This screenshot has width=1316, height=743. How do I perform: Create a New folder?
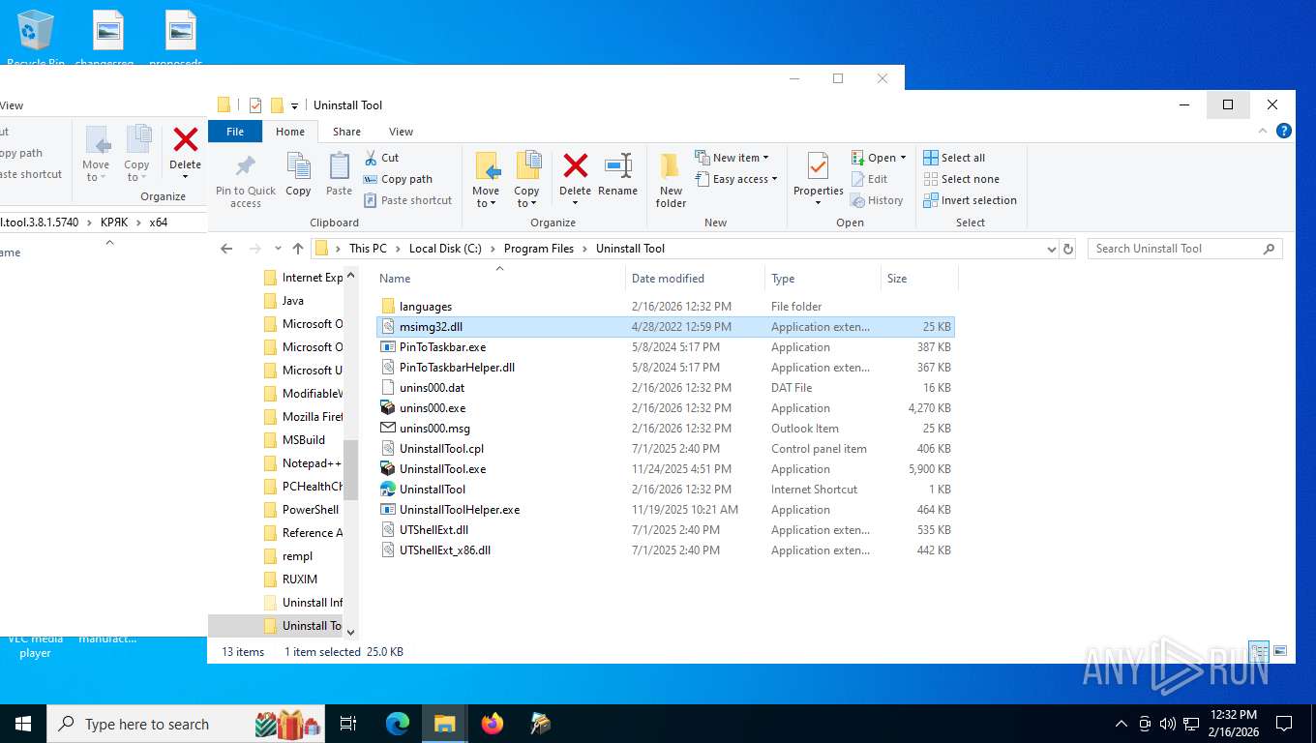pos(671,180)
